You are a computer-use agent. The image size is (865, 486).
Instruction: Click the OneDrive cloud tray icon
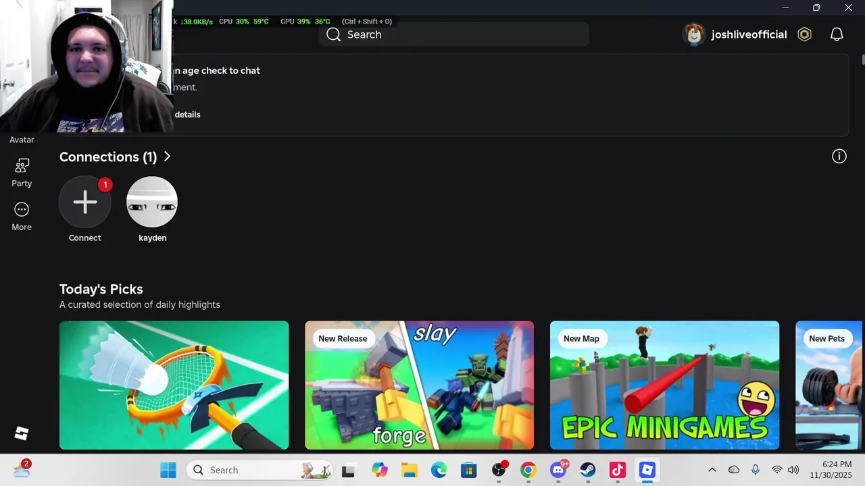coord(734,470)
